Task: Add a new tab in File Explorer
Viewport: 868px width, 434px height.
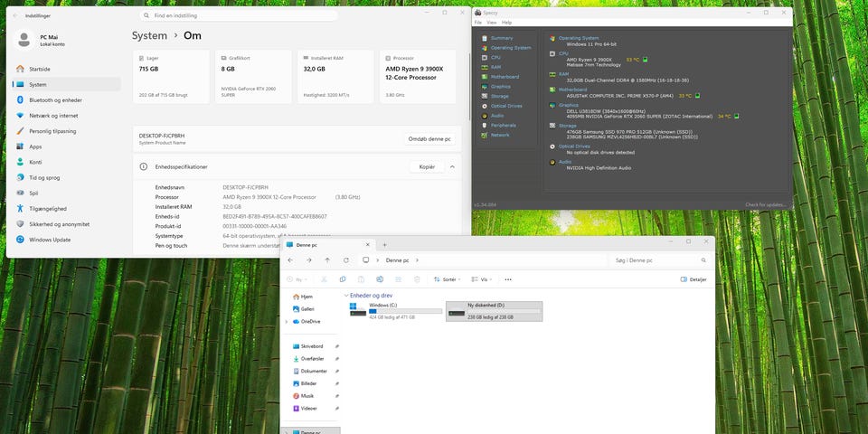Action: pos(385,245)
